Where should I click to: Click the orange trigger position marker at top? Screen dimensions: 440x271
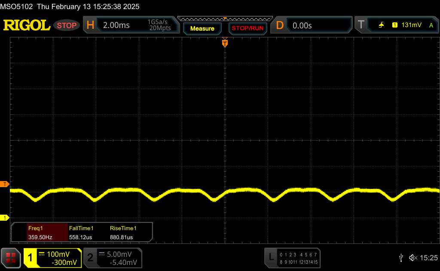225,43
